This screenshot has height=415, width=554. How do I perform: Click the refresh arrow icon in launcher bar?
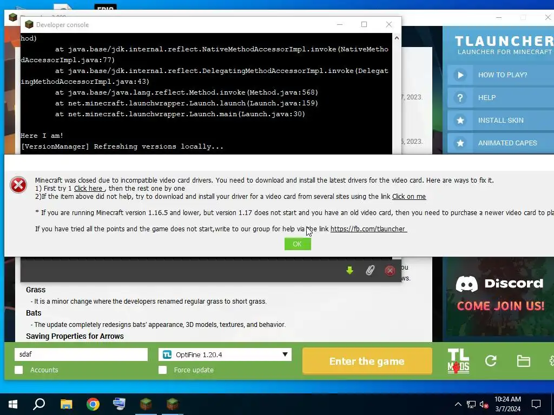491,360
